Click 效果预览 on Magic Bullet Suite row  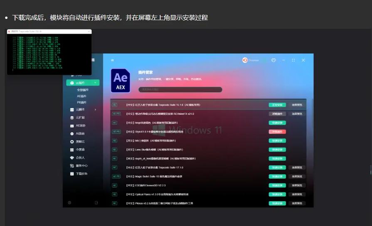coord(297,177)
